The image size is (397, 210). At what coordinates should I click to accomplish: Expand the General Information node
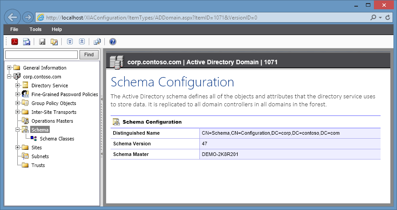pos(9,67)
